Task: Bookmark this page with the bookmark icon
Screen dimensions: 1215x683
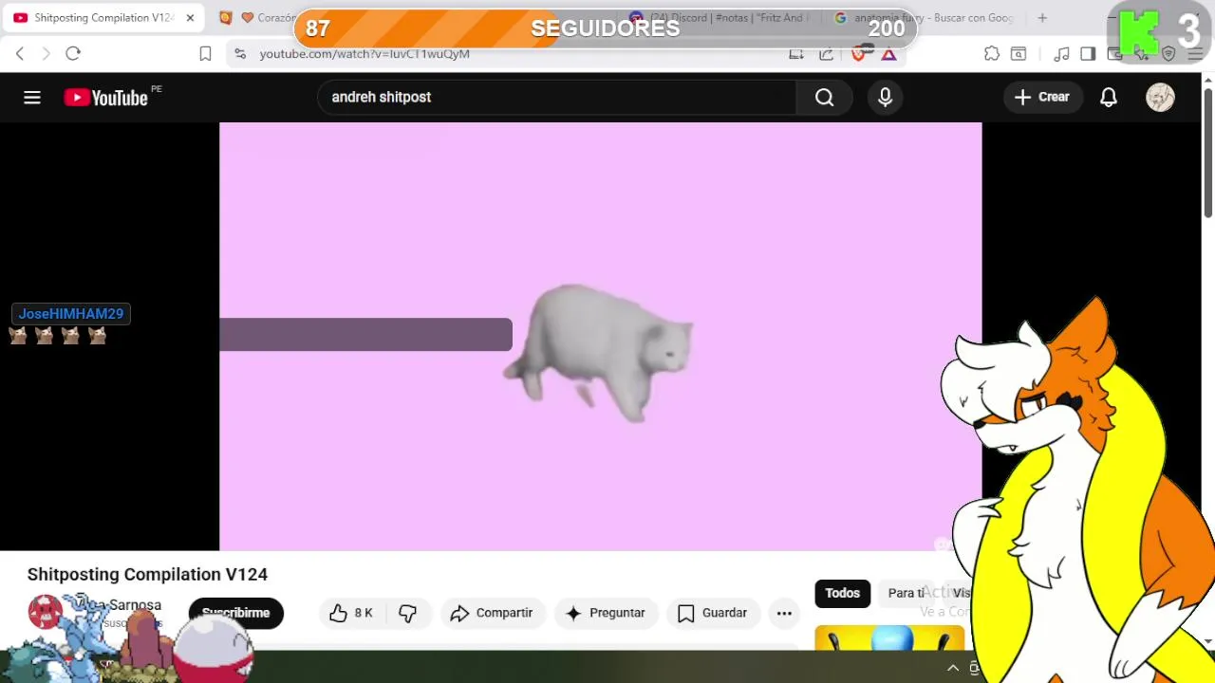Action: pos(205,54)
